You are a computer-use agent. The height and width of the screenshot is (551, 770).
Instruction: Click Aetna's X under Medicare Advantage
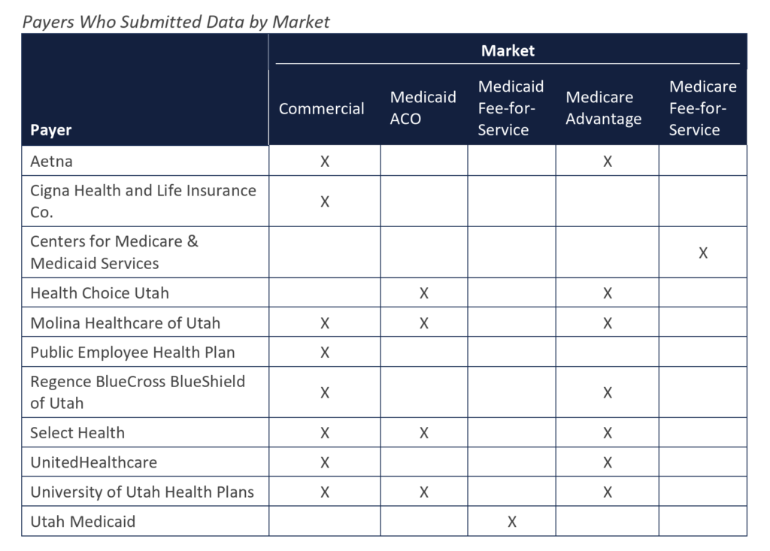tap(608, 161)
